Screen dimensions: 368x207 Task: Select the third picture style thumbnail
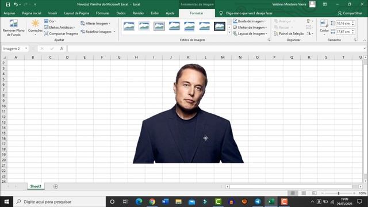click(159, 26)
